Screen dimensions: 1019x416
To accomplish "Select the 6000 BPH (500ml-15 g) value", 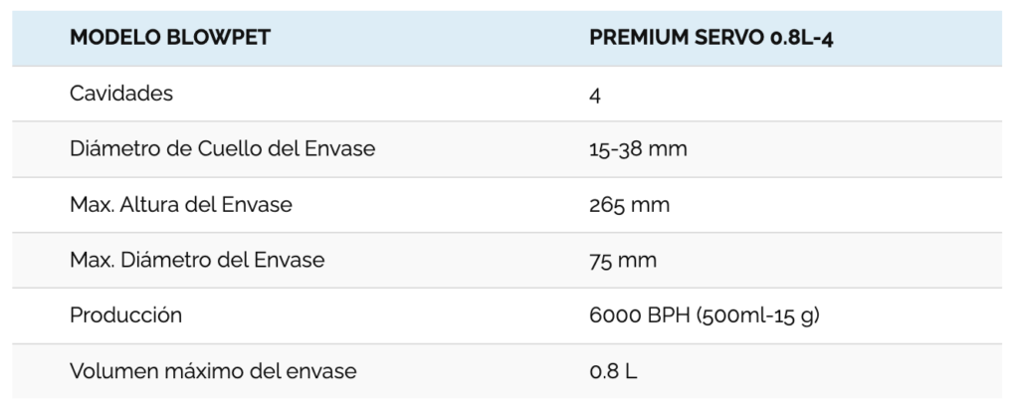I will pos(705,315).
